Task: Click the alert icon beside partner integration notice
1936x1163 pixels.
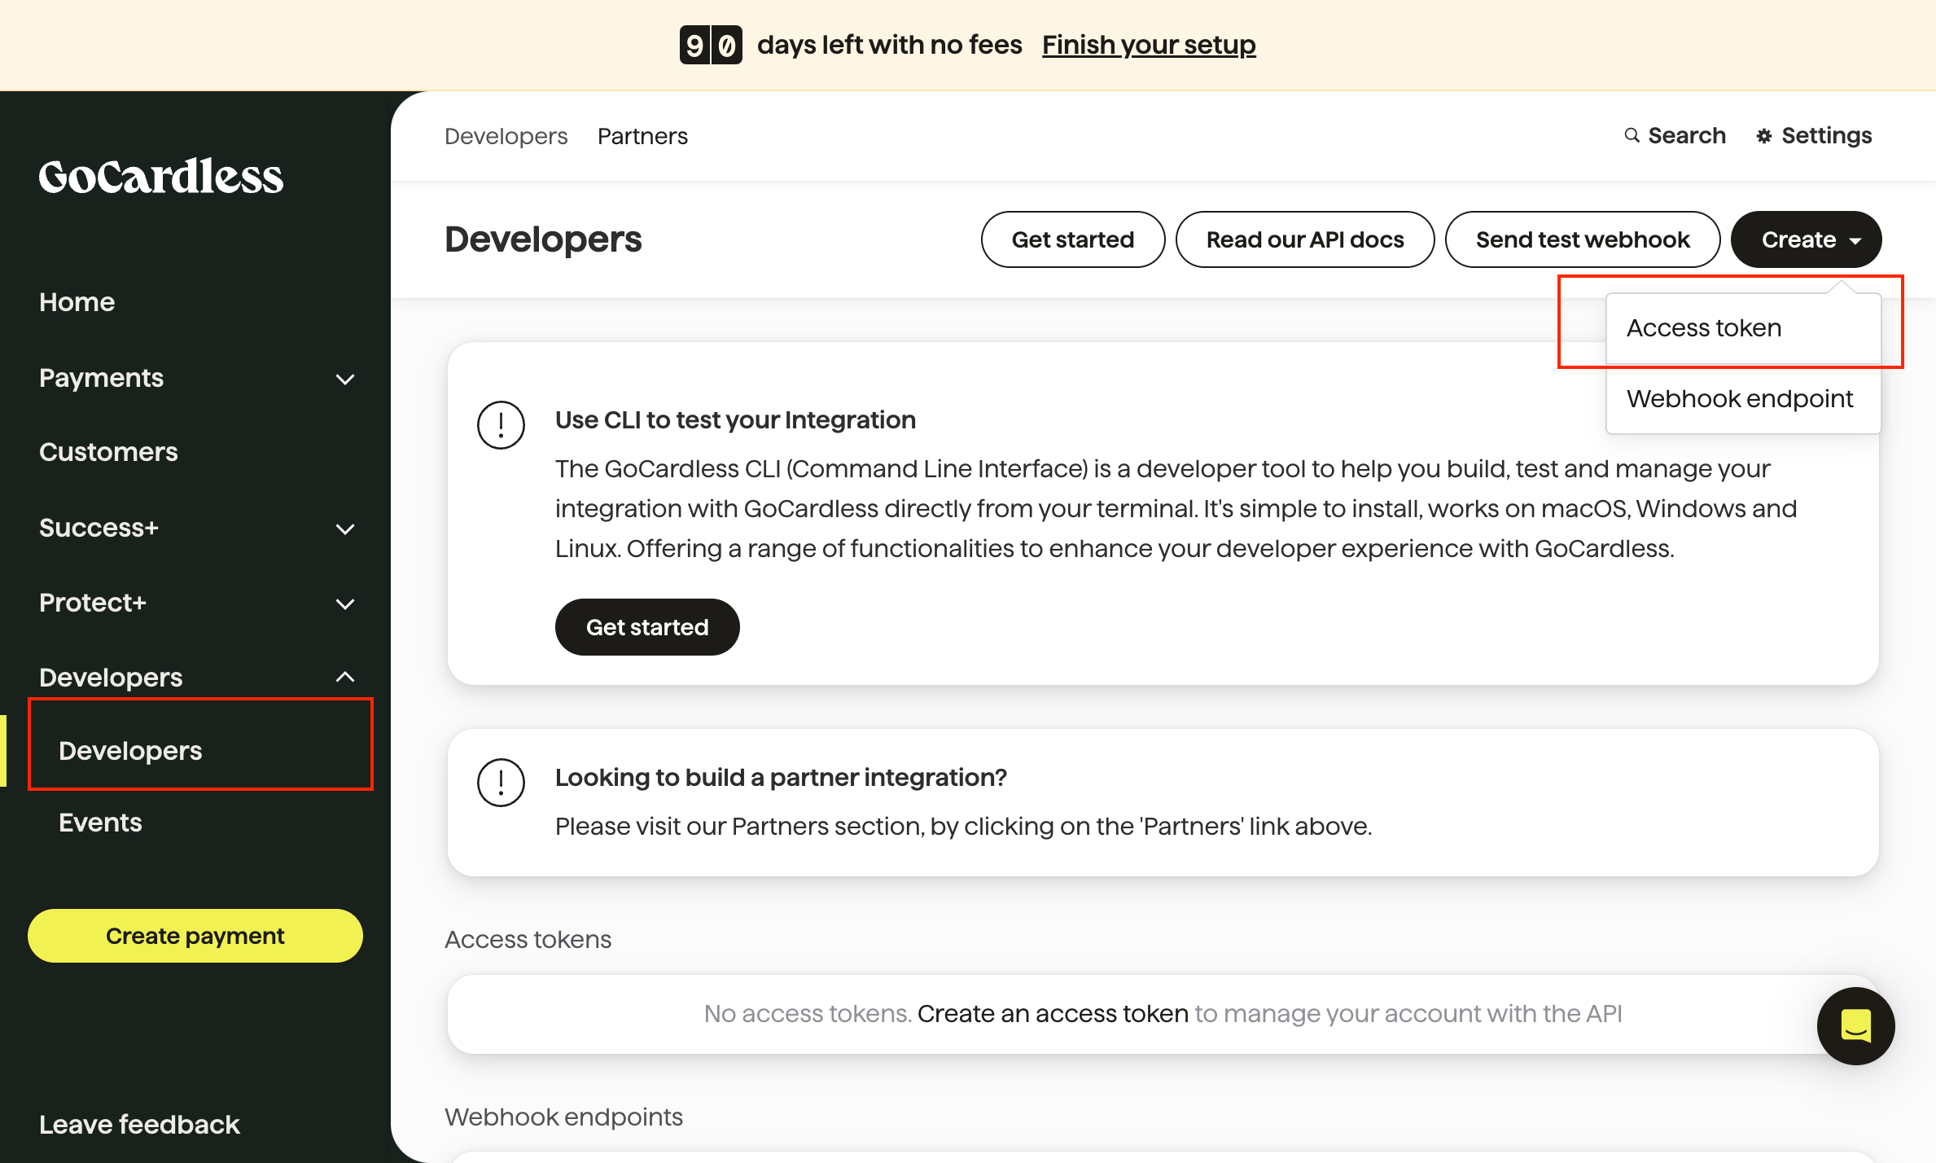Action: tap(501, 783)
